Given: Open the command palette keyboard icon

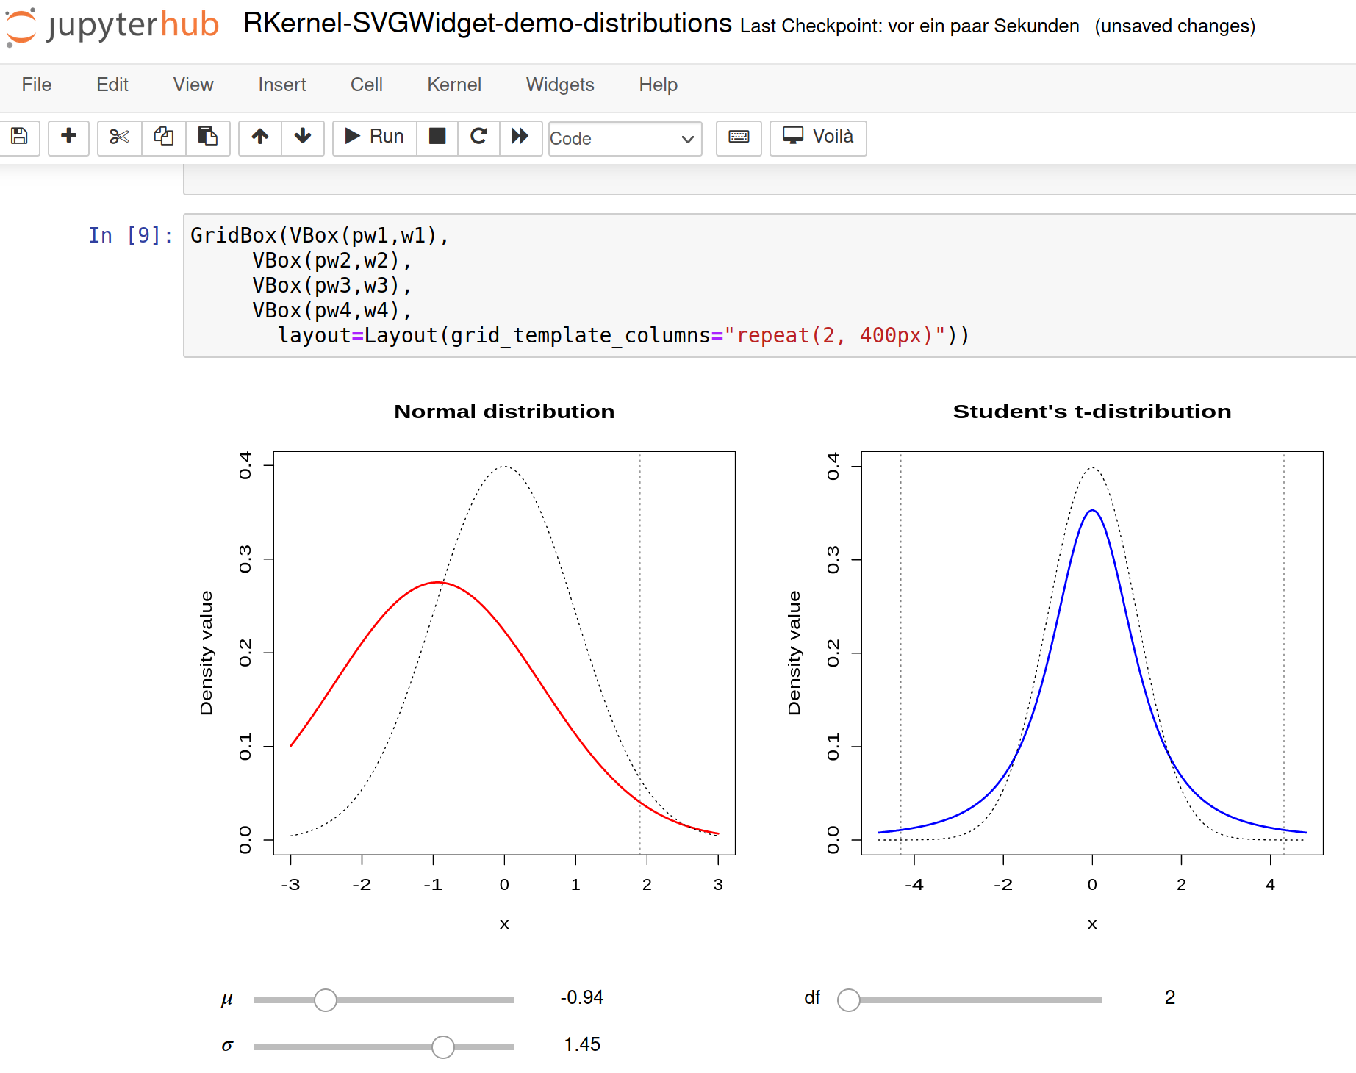Looking at the screenshot, I should 739,137.
